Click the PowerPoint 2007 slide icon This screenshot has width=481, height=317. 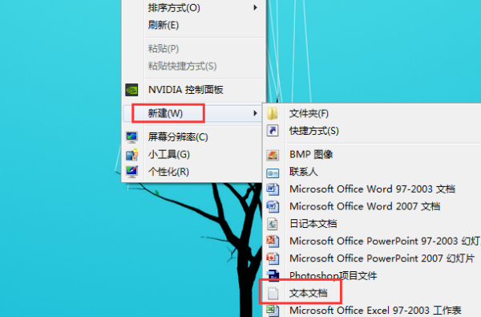[x=273, y=258]
